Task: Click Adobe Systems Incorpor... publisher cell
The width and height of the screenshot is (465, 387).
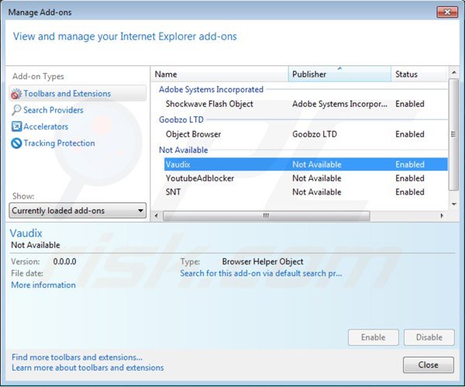Action: tap(340, 104)
